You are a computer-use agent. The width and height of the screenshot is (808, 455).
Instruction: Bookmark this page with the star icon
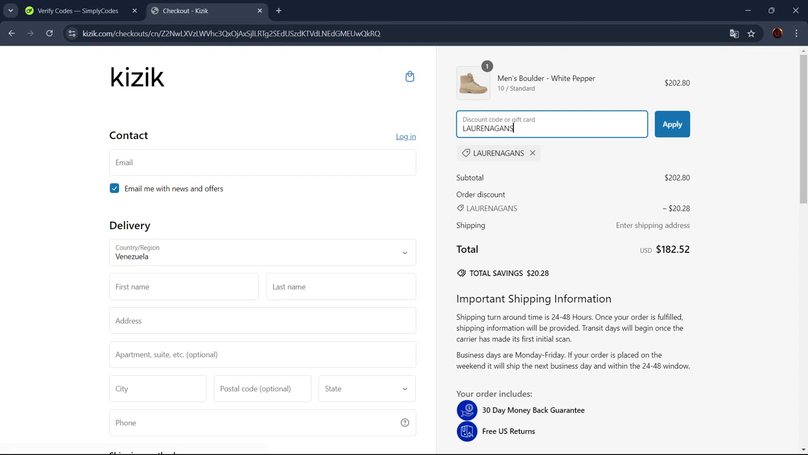751,33
